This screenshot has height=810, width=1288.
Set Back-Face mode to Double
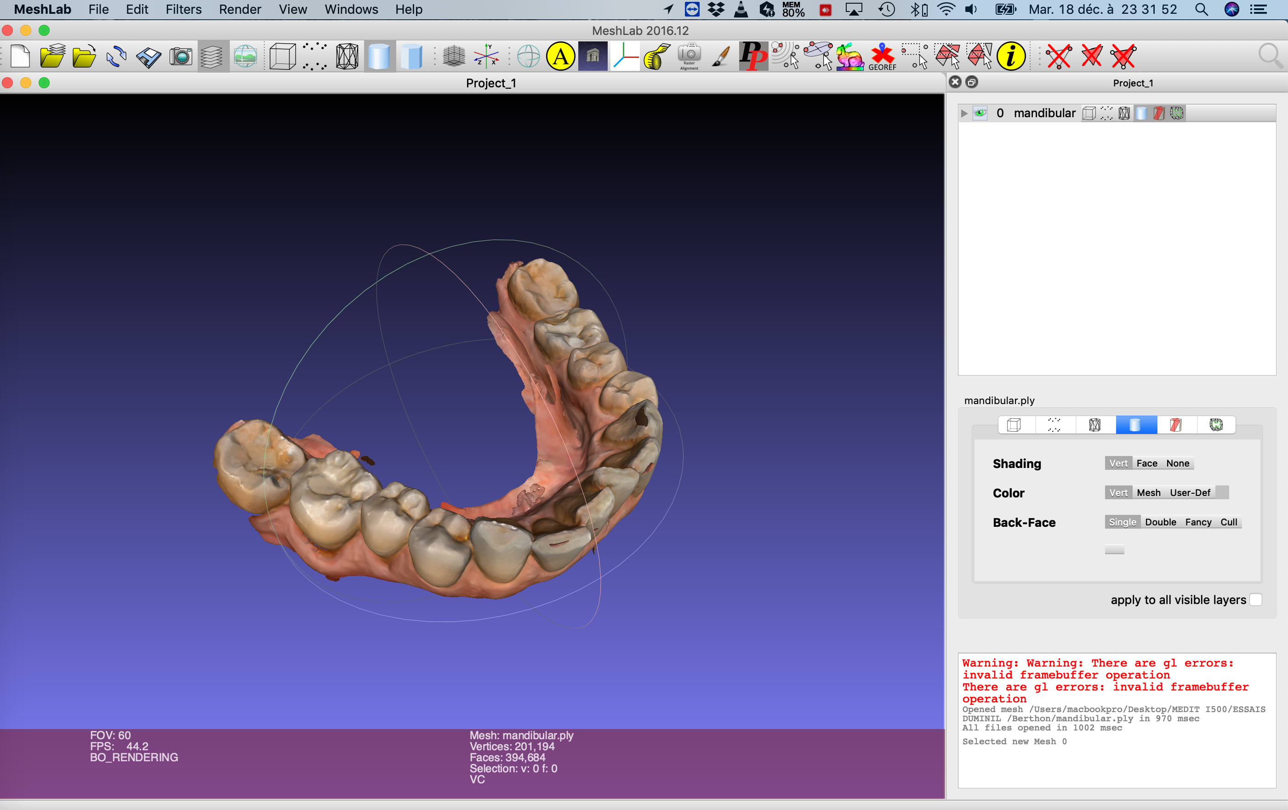1160,522
